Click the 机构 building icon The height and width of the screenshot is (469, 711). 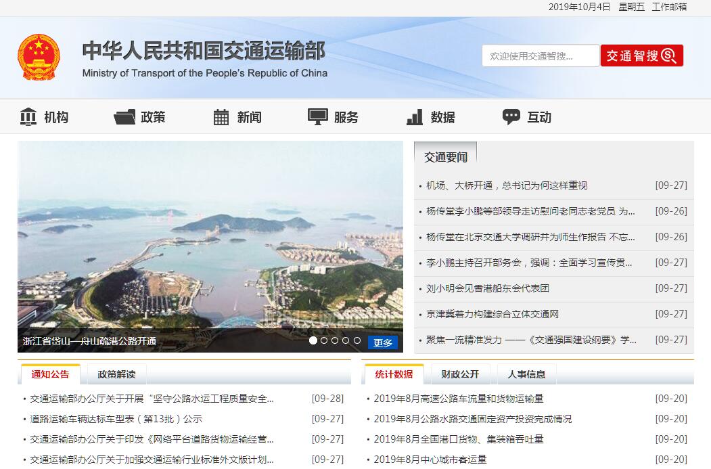click(28, 117)
